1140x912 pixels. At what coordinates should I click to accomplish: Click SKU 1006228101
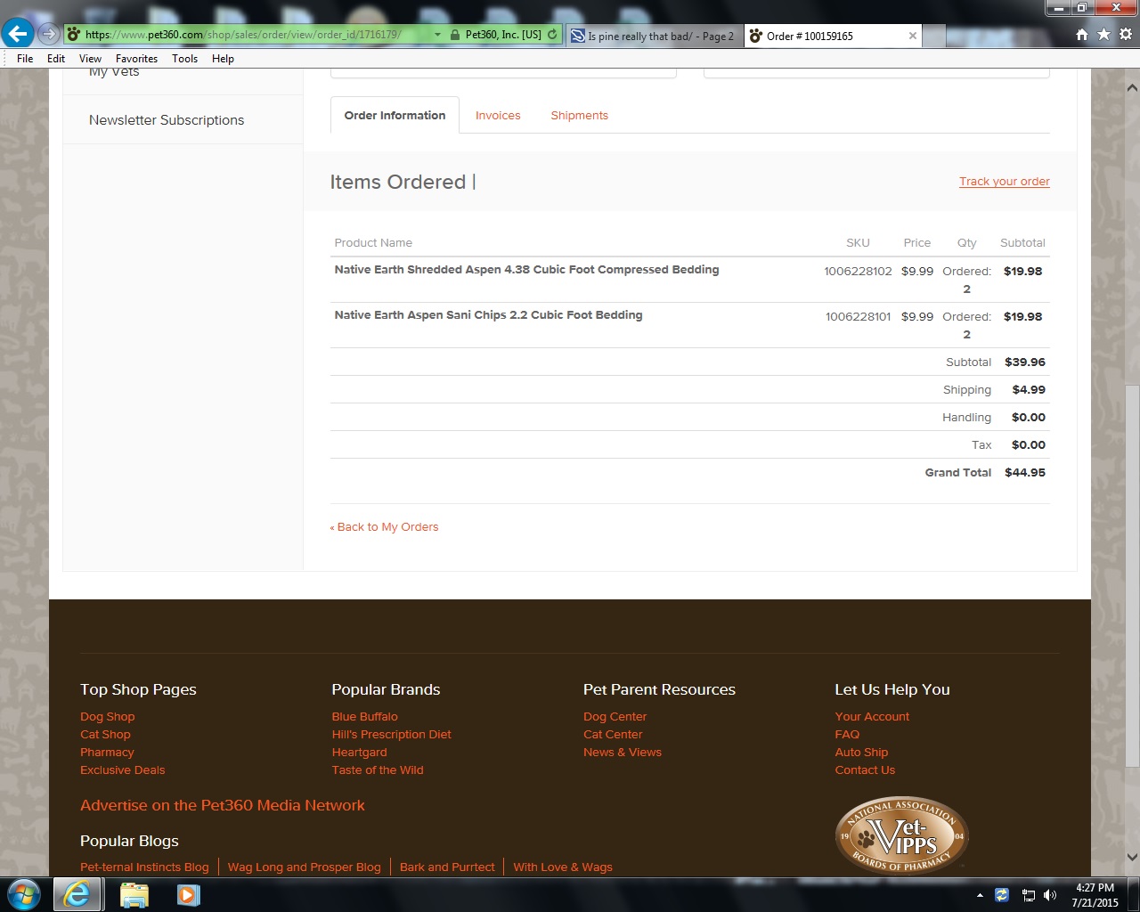[858, 316]
